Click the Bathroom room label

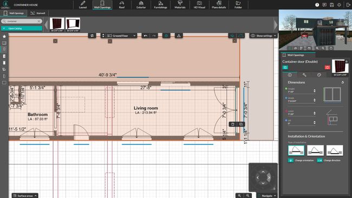[x=37, y=114]
